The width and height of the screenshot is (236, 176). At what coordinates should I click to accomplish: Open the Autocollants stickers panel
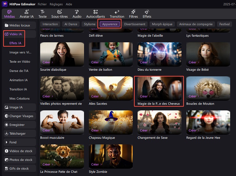[x=96, y=14]
